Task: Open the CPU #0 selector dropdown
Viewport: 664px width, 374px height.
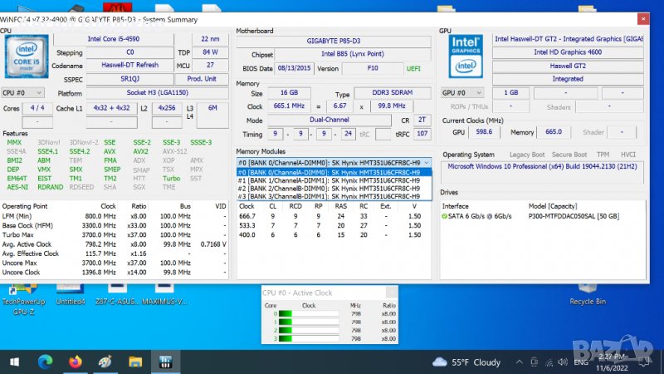Action: pos(22,93)
